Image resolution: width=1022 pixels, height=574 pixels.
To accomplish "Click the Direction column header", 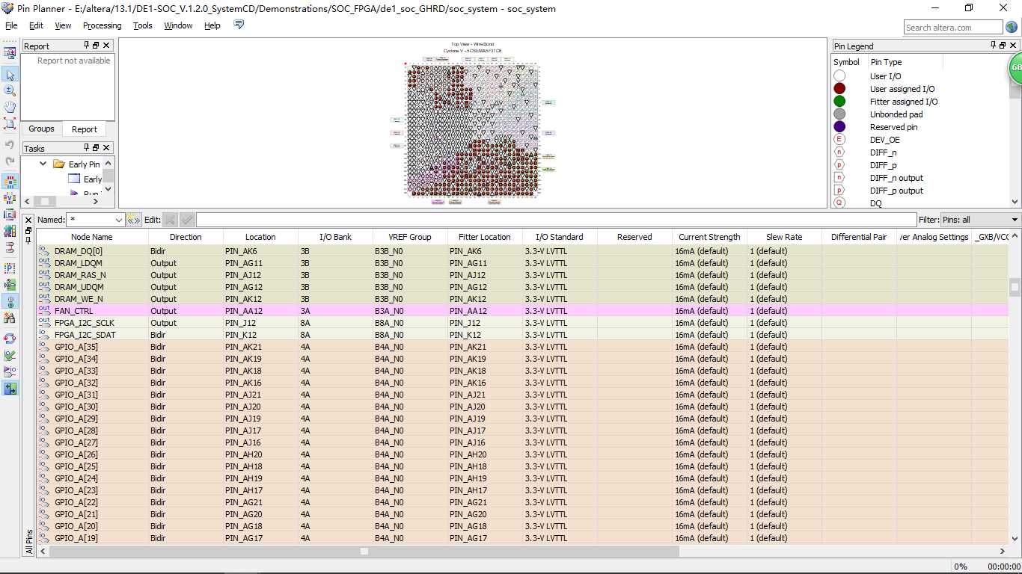I will 186,237.
